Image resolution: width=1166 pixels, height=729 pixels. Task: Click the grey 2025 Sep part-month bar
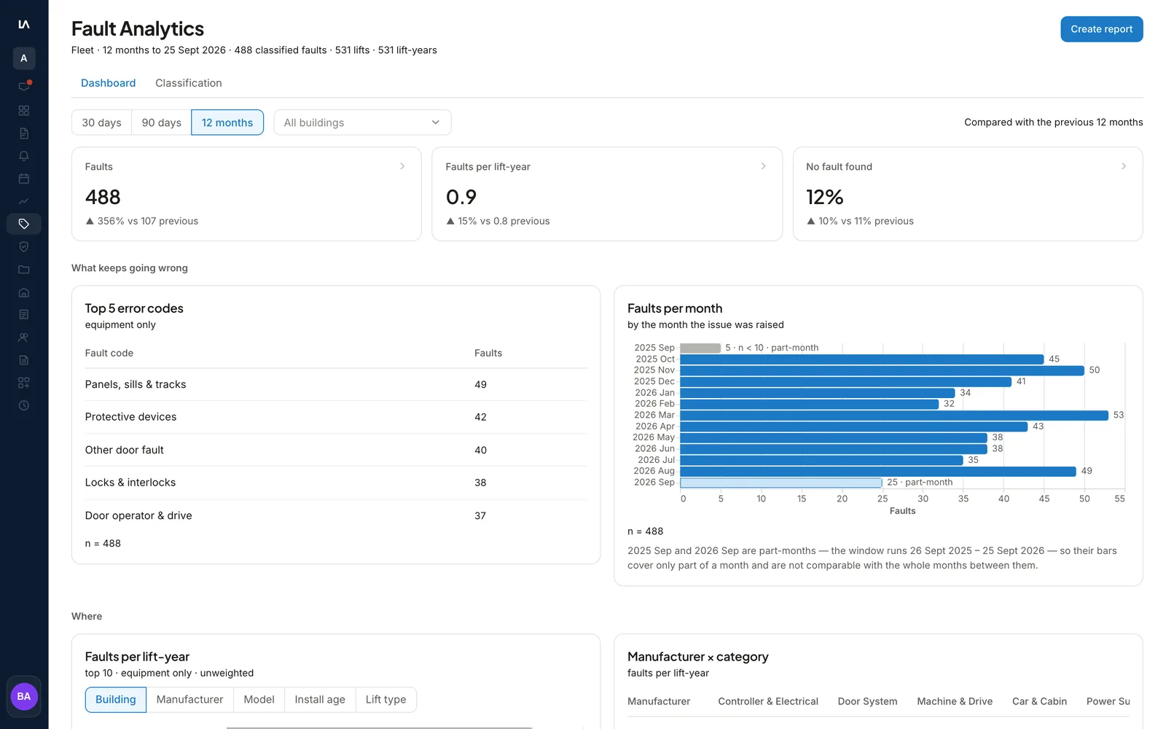click(700, 348)
